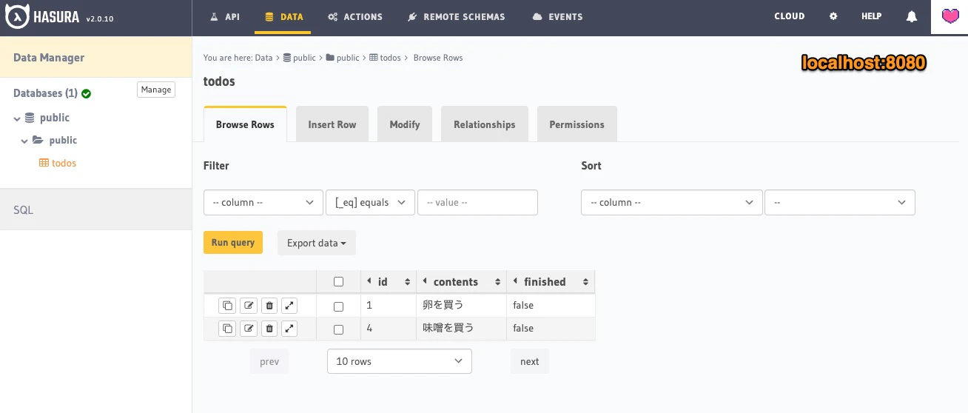The width and height of the screenshot is (968, 413).
Task: Switch to the Permissions tab
Action: [x=577, y=124]
